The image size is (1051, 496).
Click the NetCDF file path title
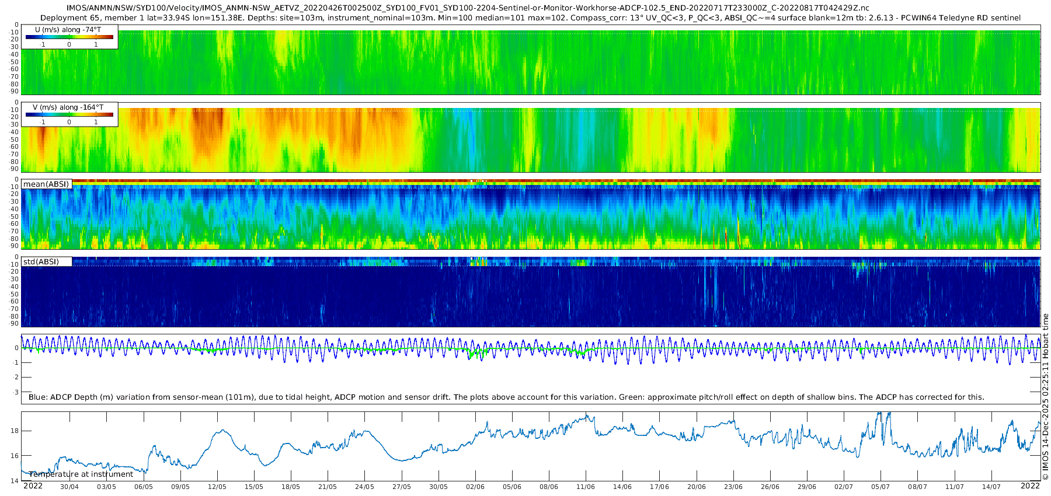point(468,8)
